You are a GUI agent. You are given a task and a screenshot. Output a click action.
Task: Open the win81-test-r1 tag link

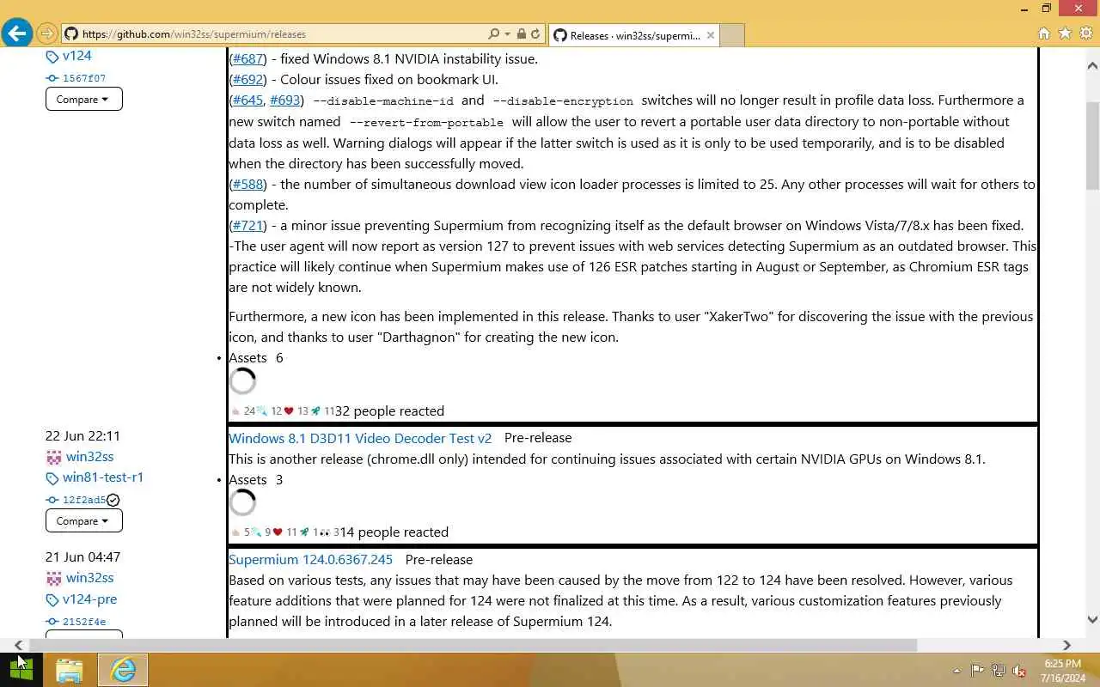pos(103,477)
